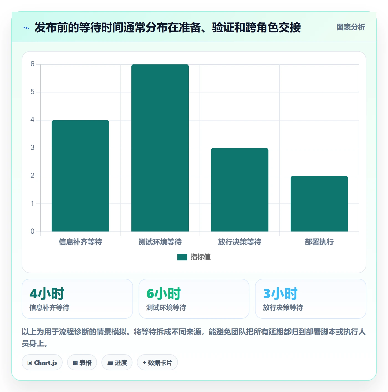This screenshot has height=392, width=388.
Task: Click the lightning icon beside the title
Action: pos(26,28)
